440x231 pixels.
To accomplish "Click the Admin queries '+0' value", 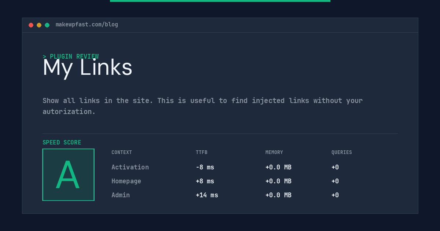I will point(335,195).
